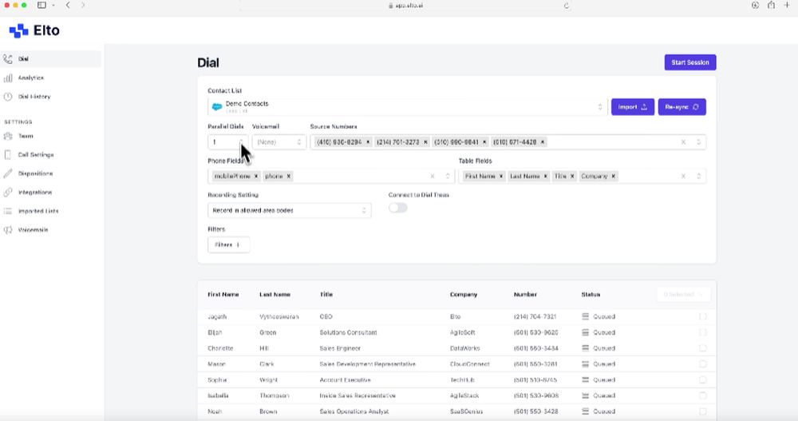Clear all phone fields
Image resolution: width=798 pixels, height=421 pixels.
(x=433, y=177)
